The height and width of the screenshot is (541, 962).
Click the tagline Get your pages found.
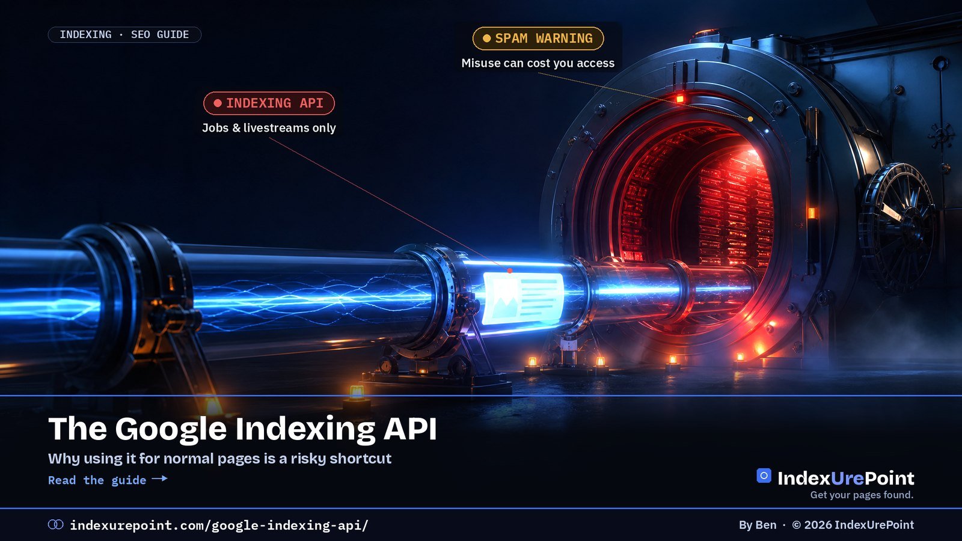click(862, 495)
